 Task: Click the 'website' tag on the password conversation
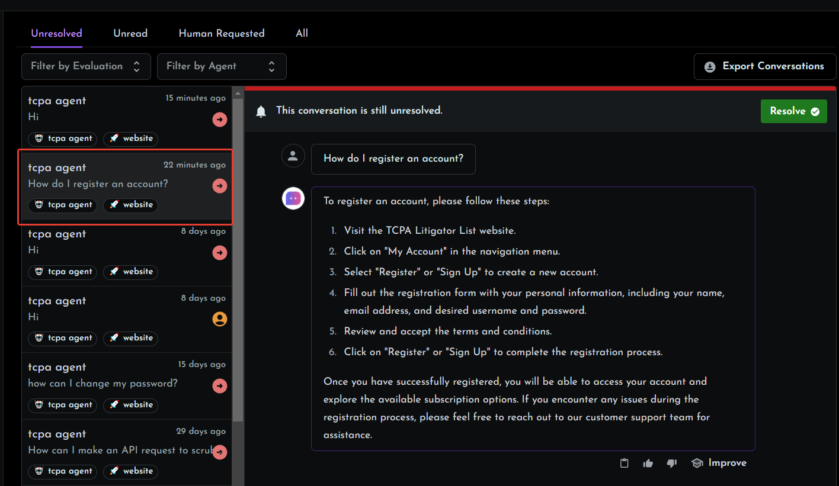pyautogui.click(x=130, y=405)
